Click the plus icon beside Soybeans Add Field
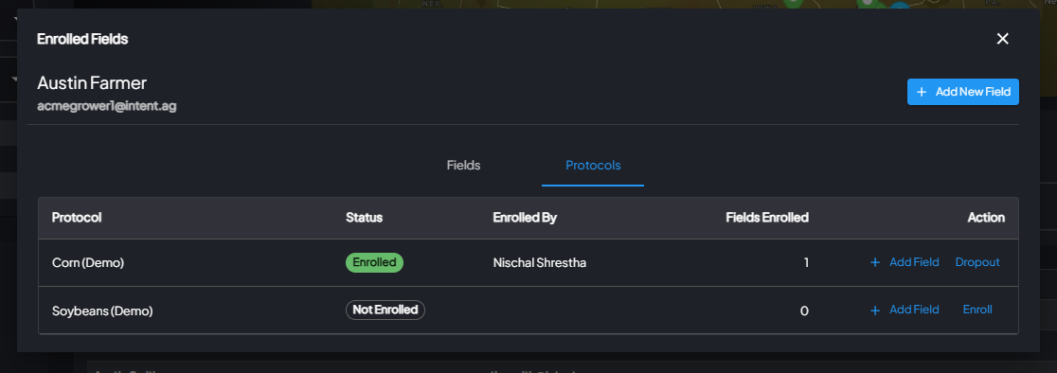This screenshot has width=1057, height=373. 875,311
